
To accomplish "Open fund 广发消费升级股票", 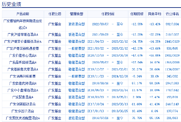I will pos(23,76).
